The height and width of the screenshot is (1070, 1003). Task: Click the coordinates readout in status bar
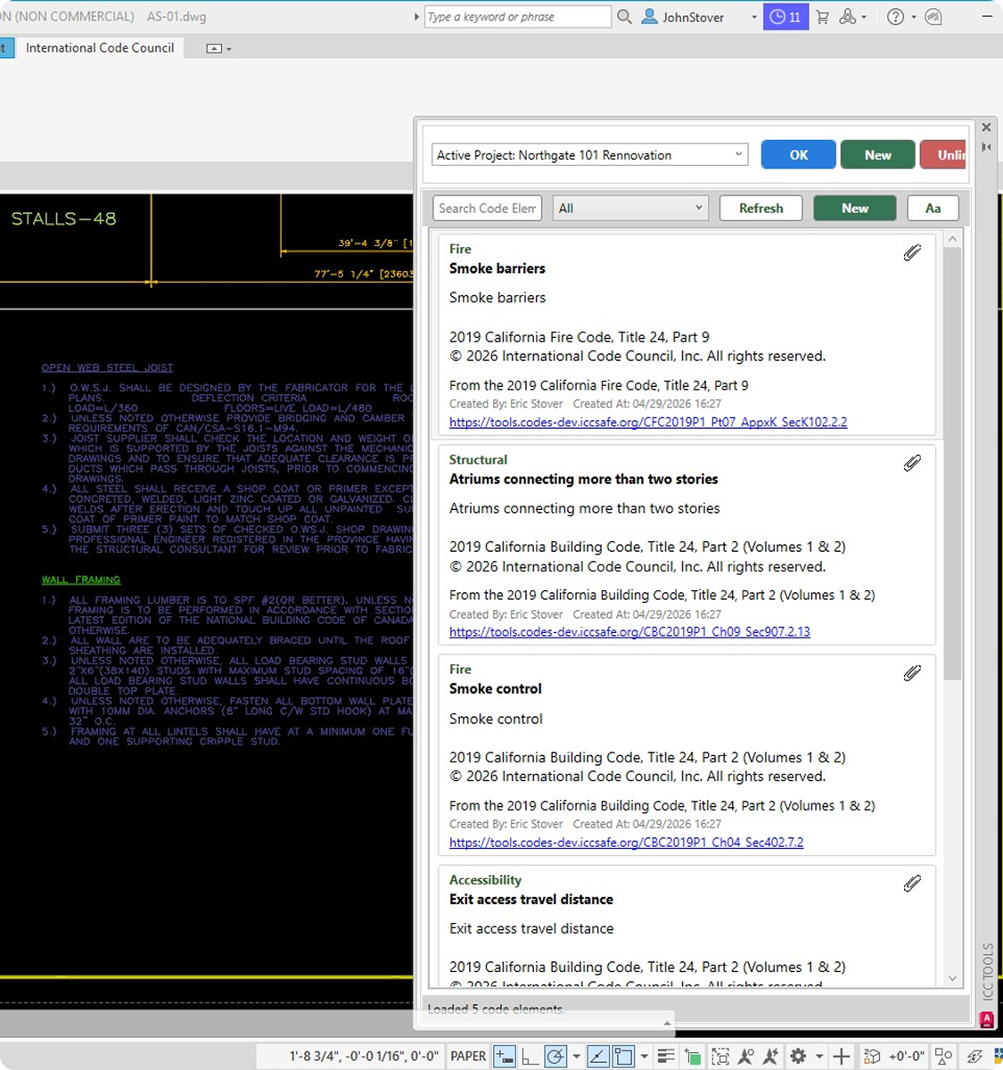point(364,1057)
